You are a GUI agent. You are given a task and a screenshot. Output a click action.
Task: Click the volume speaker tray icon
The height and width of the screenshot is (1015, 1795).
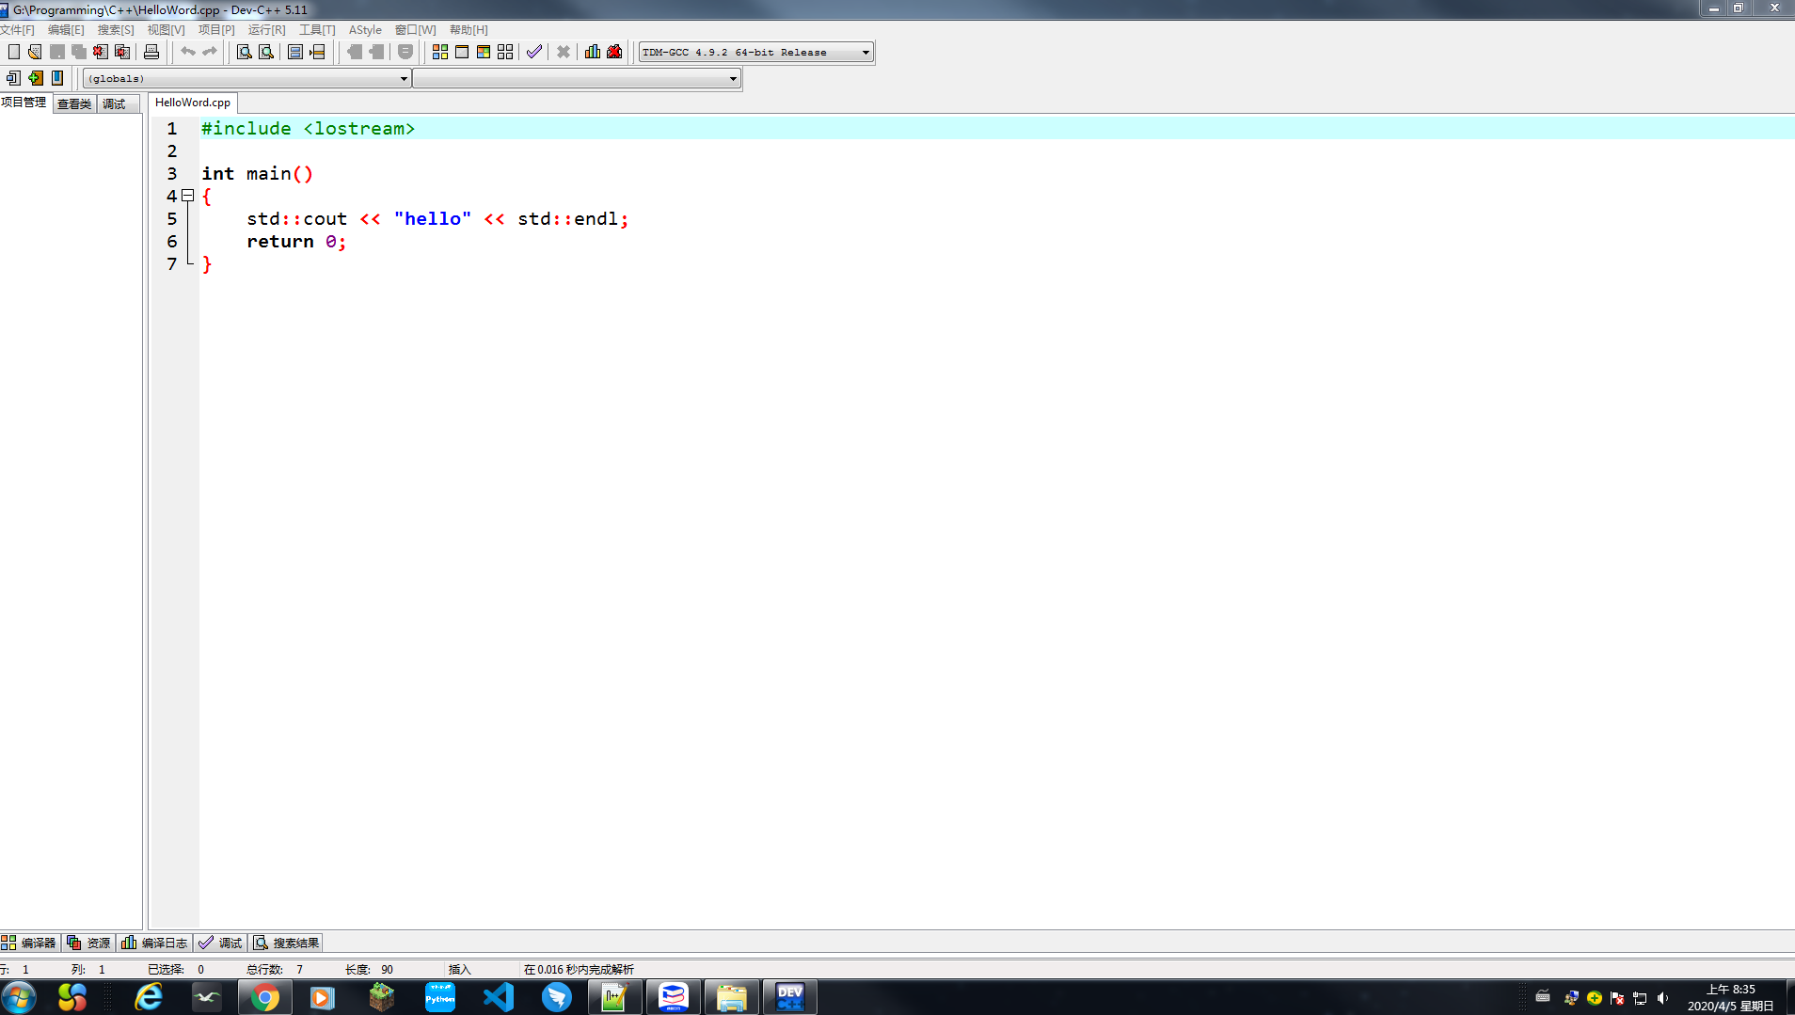click(1662, 998)
